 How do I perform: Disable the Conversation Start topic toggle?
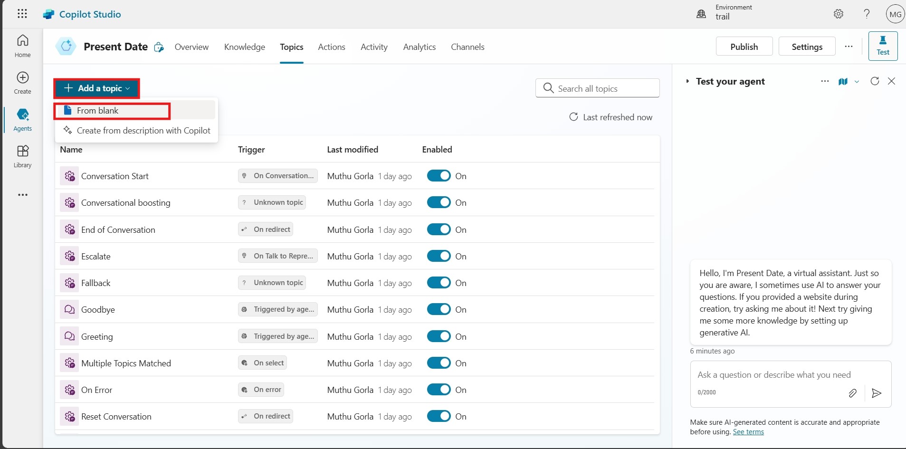coord(439,176)
